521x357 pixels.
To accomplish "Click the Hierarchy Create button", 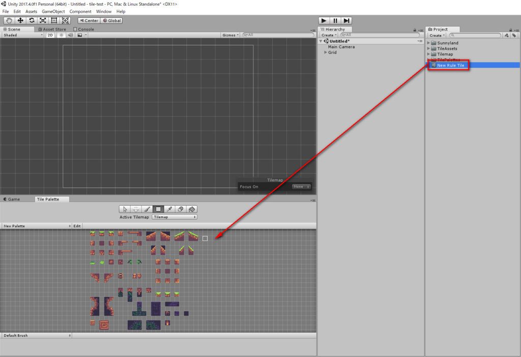I will [x=329, y=35].
